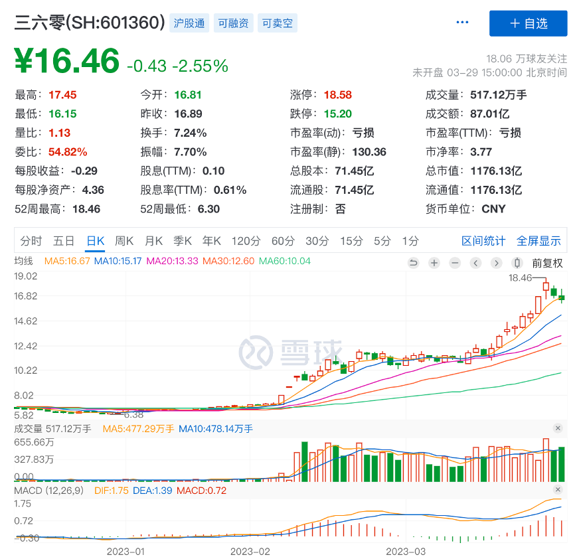
Task: Switch to the 分时 chart tab
Action: 31,241
